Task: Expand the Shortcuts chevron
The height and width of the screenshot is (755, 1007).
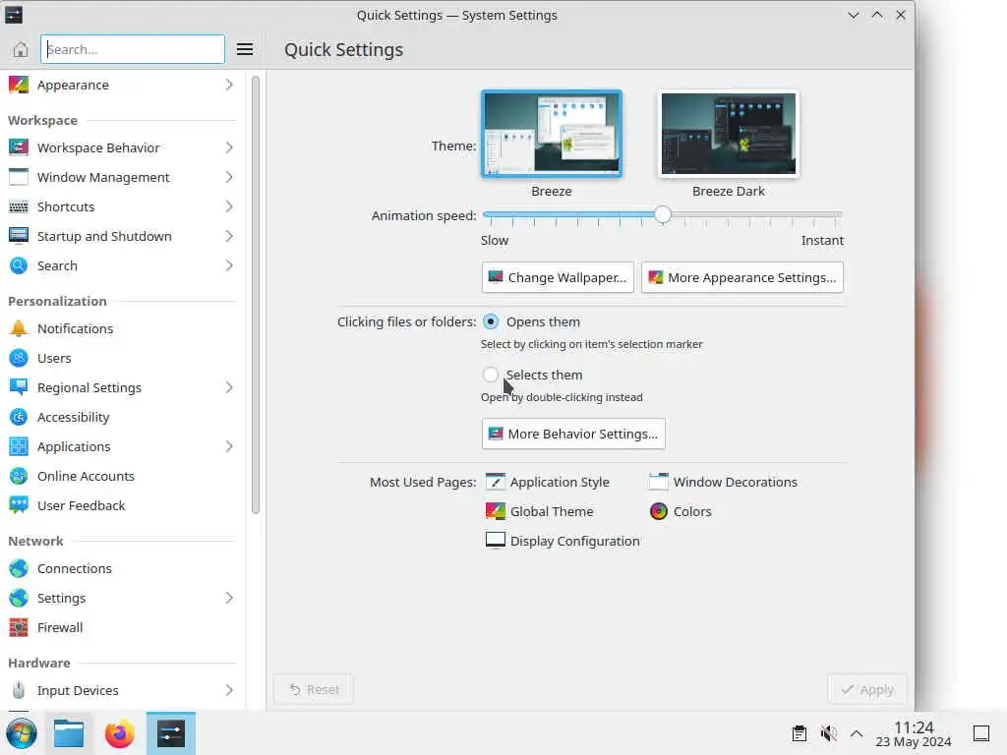Action: pyautogui.click(x=229, y=206)
